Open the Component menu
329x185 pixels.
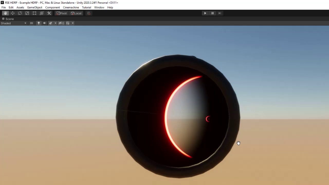click(52, 7)
